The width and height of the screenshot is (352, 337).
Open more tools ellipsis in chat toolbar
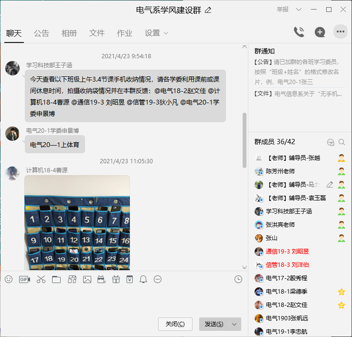158,279
